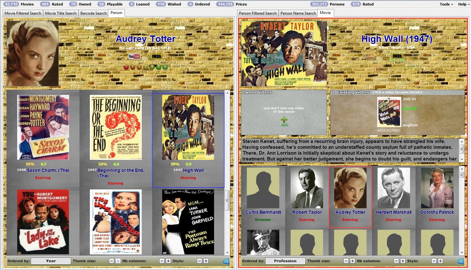Viewport: 471px width, 270px height.
Task: Click the 6 Ordered counter
Action: point(199,4)
